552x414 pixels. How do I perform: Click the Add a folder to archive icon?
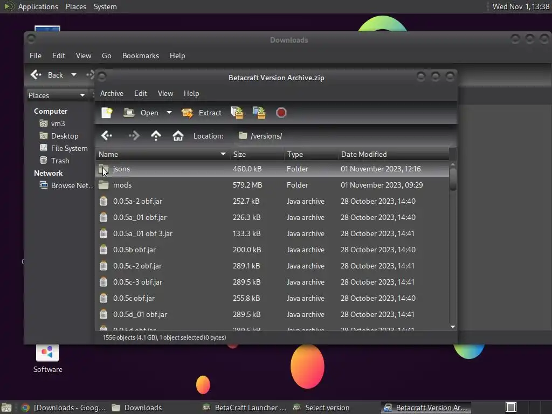(259, 113)
